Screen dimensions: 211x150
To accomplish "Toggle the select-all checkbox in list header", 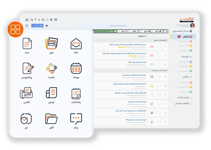I will tap(159, 36).
